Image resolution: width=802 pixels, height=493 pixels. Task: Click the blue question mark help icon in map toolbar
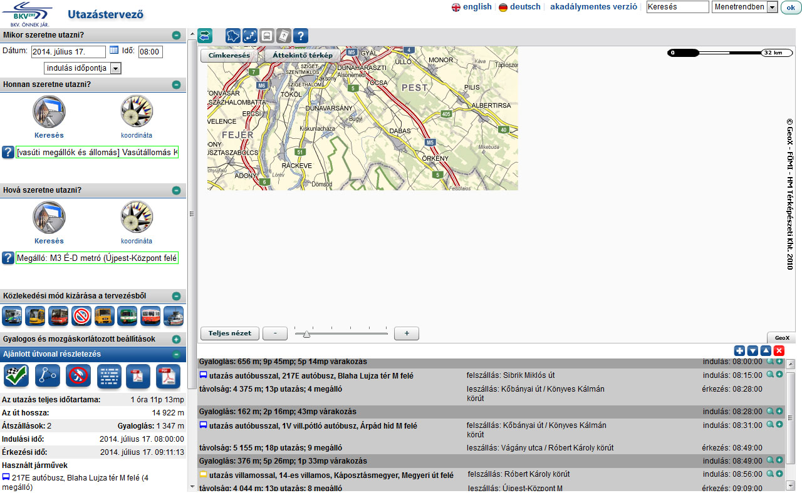click(x=300, y=36)
